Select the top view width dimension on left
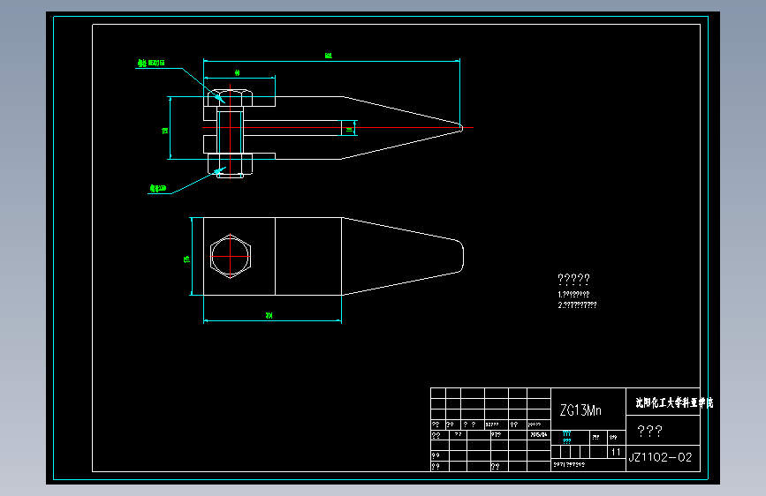Viewport: 766px width, 496px height. point(186,259)
